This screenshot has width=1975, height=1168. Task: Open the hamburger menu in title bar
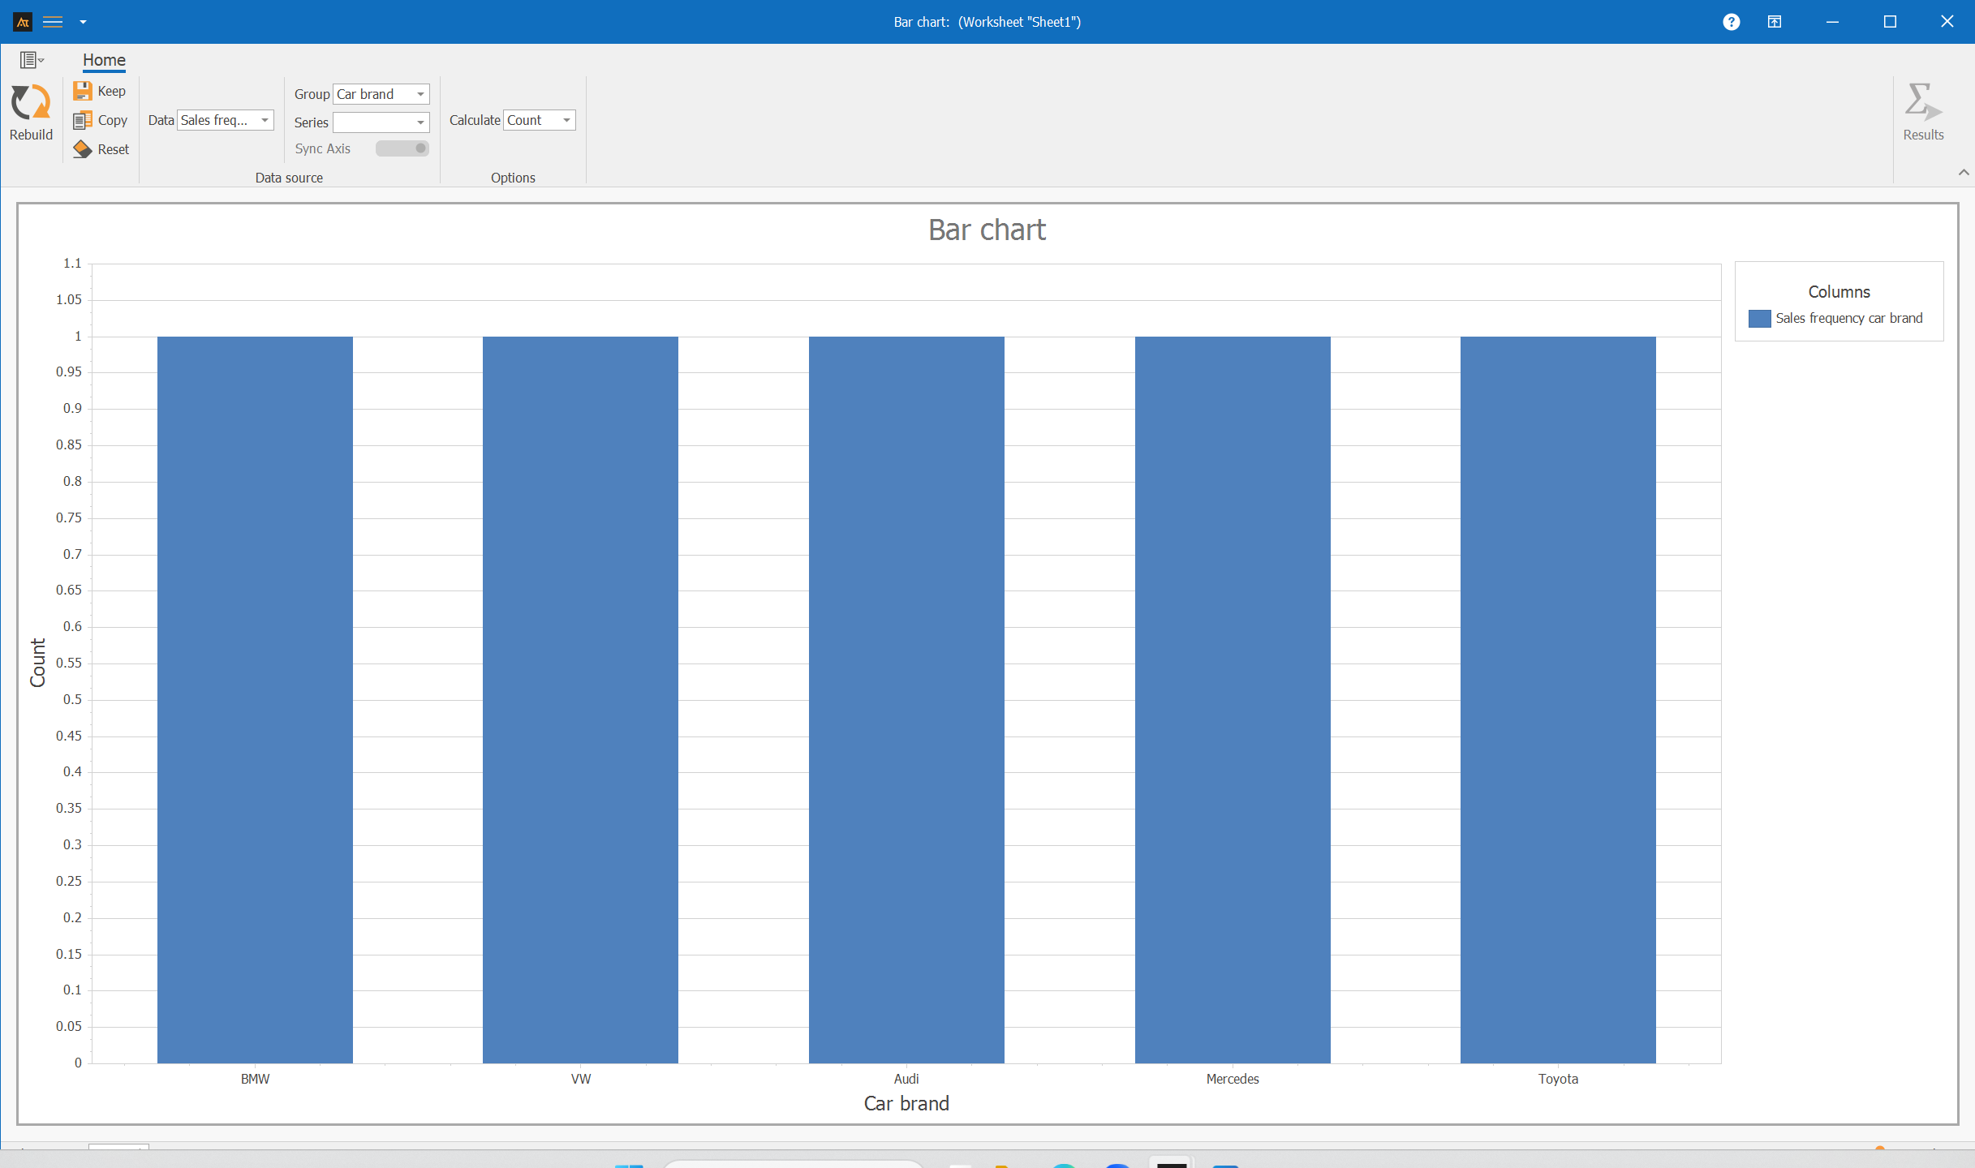53,22
